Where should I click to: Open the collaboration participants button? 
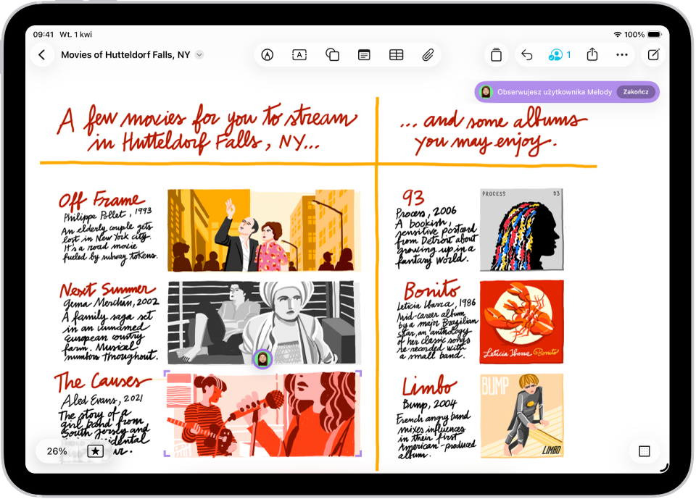point(559,55)
